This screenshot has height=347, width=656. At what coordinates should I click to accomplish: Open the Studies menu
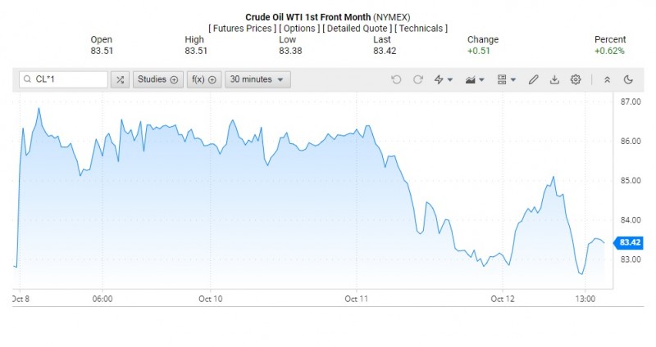click(x=156, y=79)
